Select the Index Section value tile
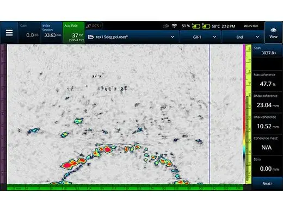This screenshot has width=283, height=212. 52,33
